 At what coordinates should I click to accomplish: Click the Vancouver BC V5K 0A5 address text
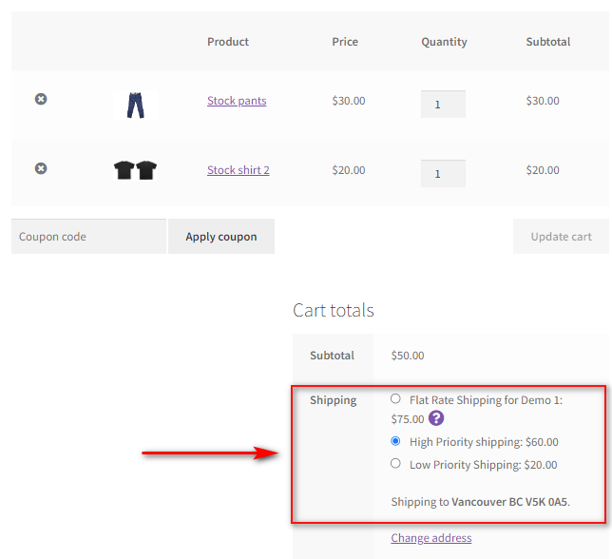509,502
